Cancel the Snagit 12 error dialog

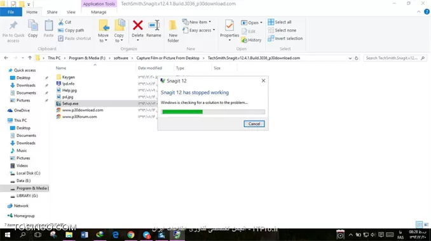click(x=254, y=124)
